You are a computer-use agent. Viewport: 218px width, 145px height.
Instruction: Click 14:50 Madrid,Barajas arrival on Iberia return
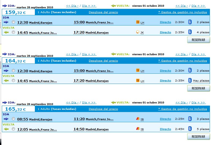pyautogui.click(x=91, y=129)
